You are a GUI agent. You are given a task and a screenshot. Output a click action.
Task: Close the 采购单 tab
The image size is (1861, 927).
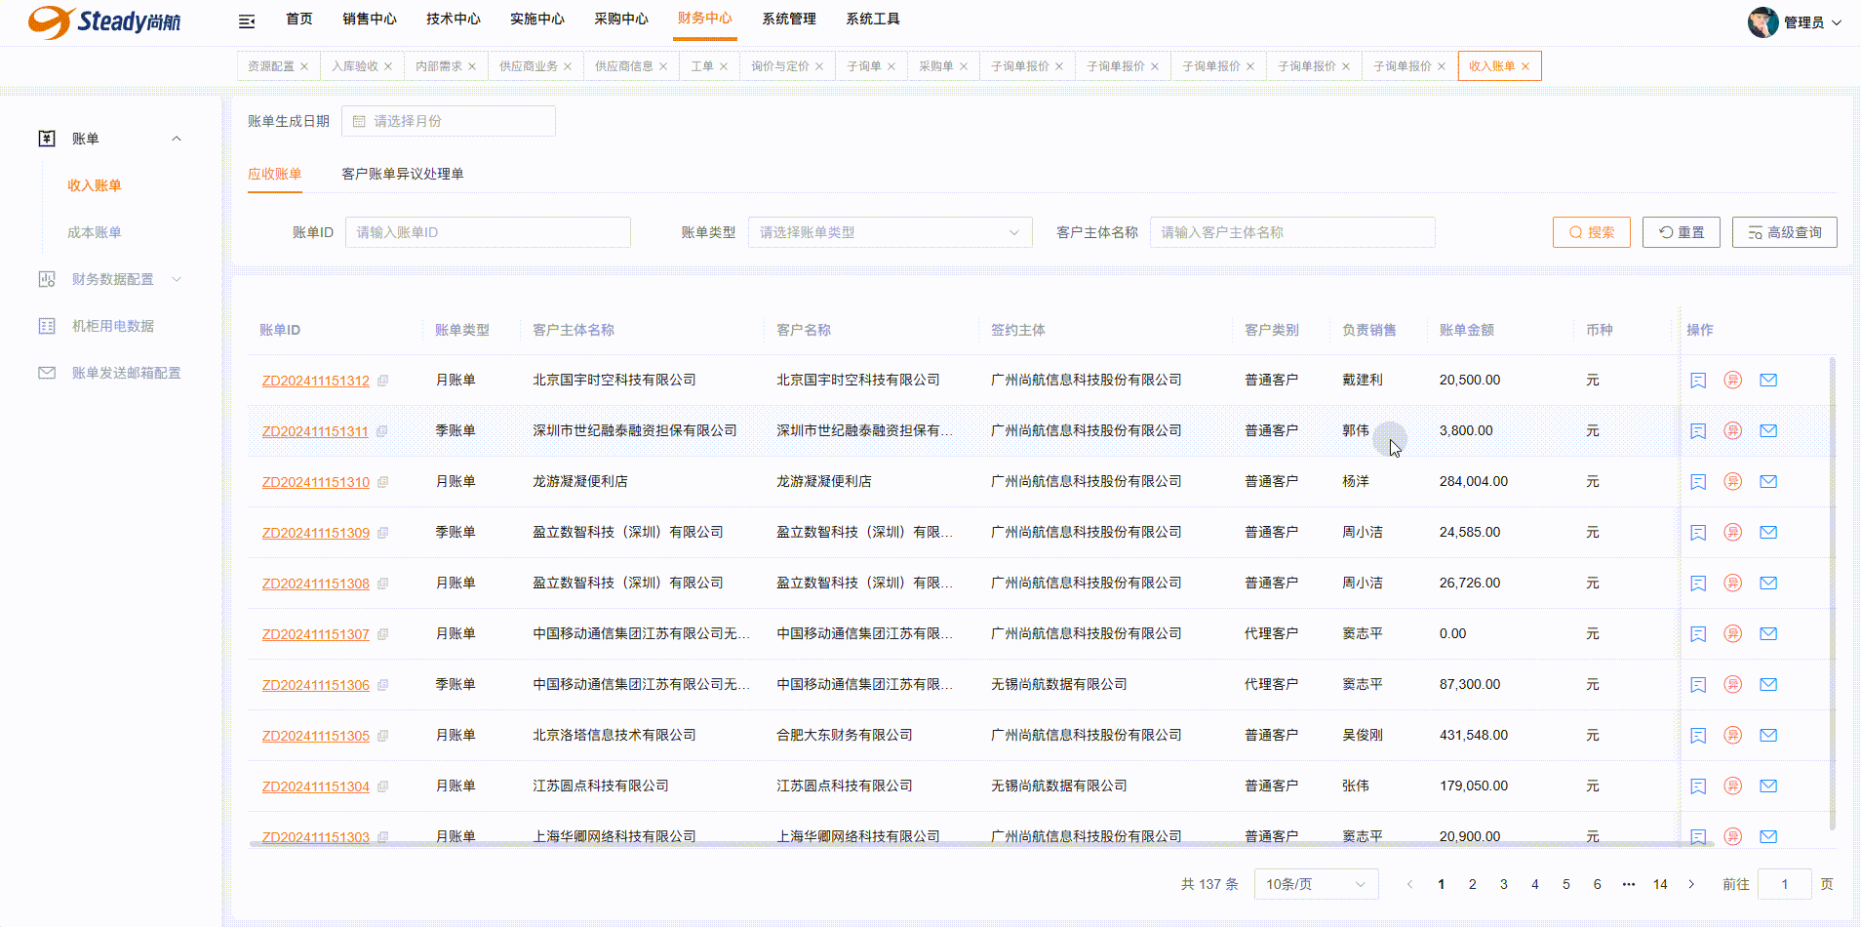pyautogui.click(x=964, y=66)
